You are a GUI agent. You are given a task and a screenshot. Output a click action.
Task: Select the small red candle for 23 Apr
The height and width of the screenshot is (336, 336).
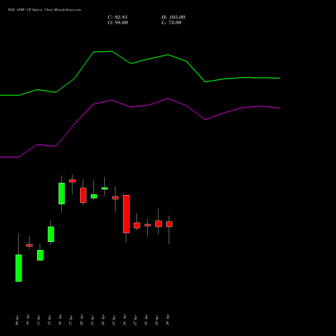[116, 198]
